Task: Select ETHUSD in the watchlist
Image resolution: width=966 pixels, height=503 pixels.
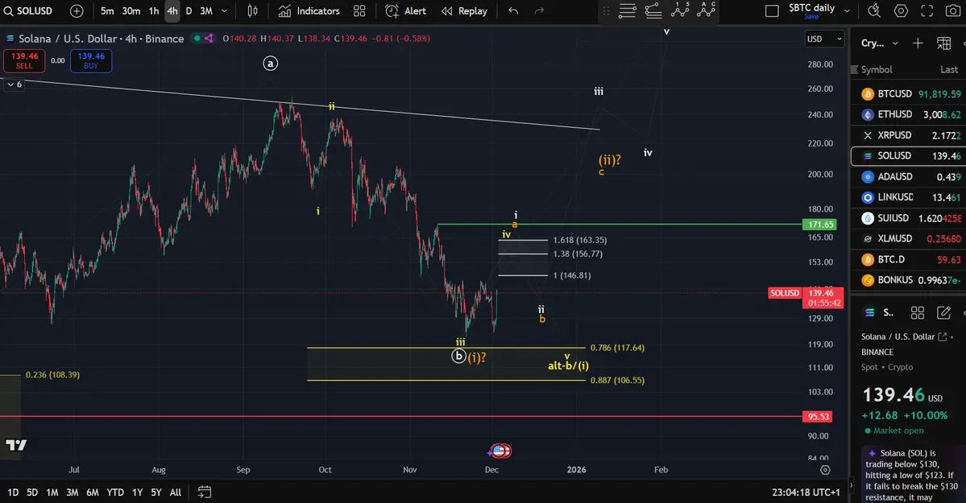Action: [x=909, y=114]
